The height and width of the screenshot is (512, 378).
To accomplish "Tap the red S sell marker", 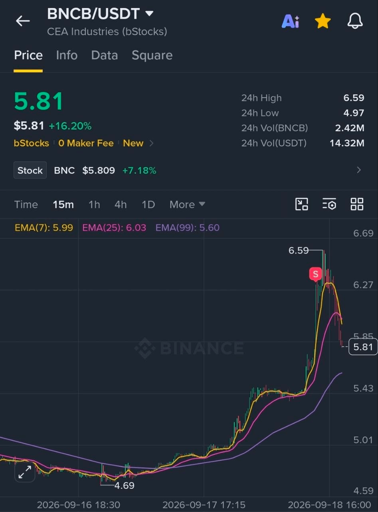I will point(315,274).
